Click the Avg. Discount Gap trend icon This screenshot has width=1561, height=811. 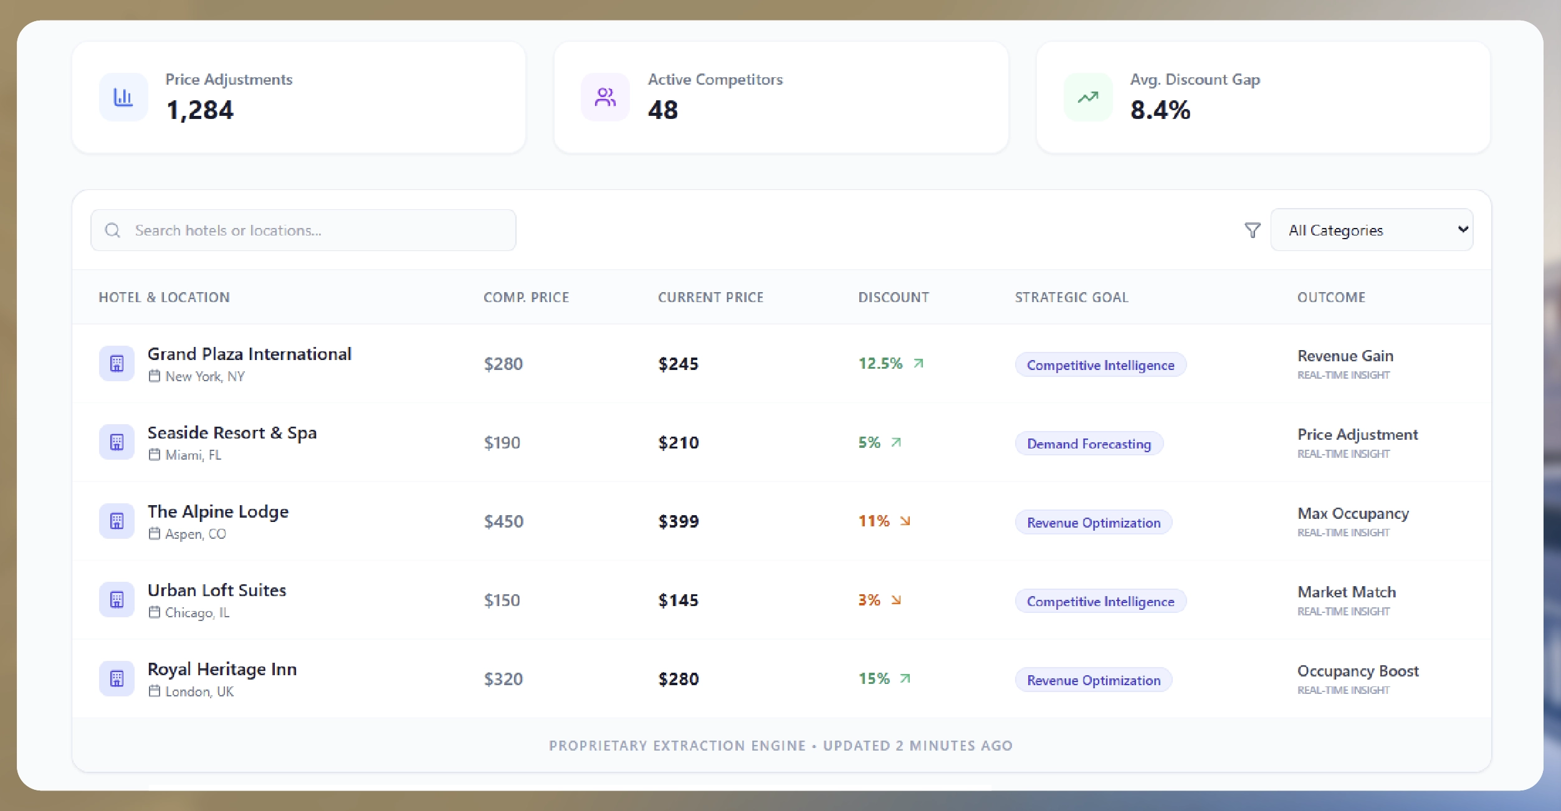click(x=1087, y=97)
